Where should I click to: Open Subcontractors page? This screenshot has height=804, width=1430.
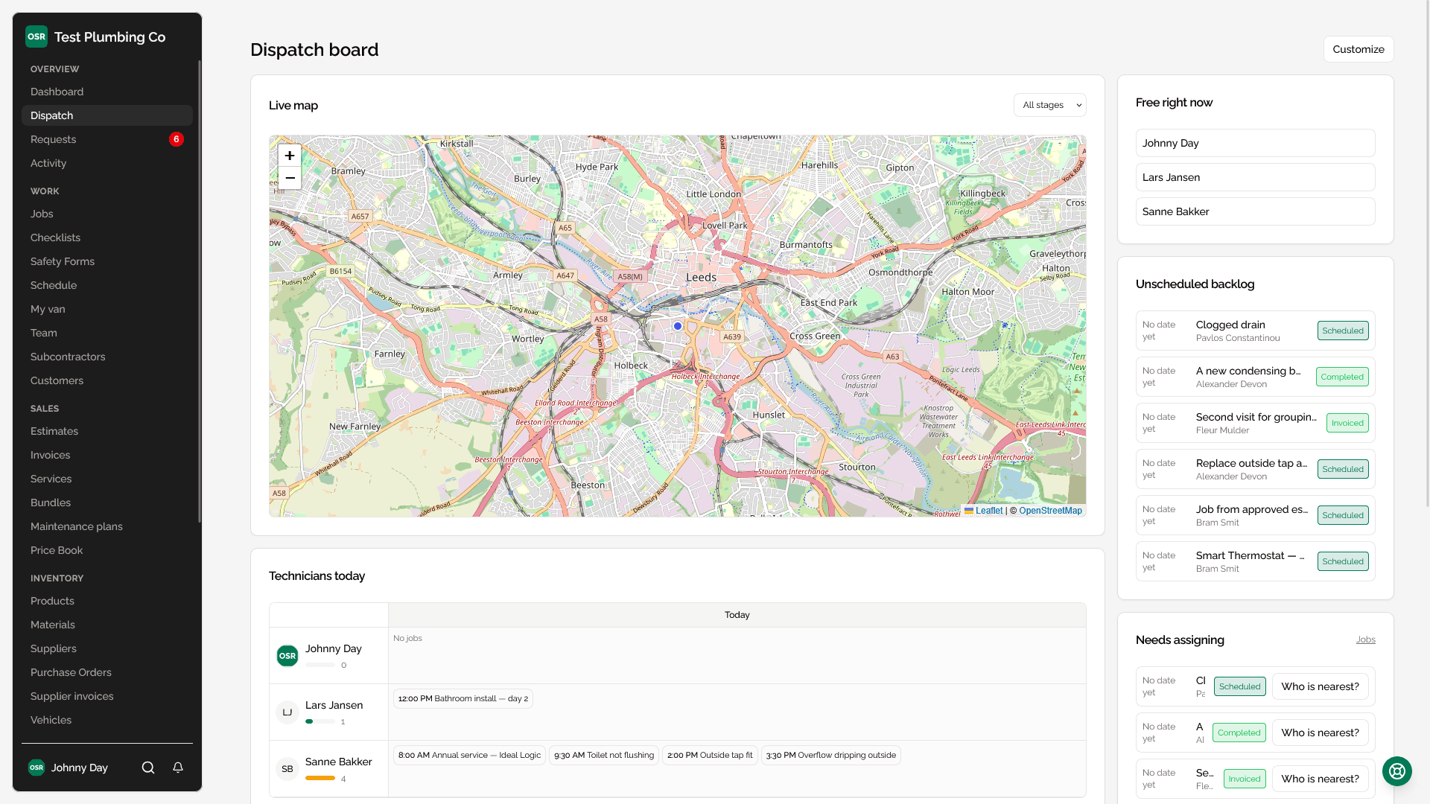(x=107, y=357)
